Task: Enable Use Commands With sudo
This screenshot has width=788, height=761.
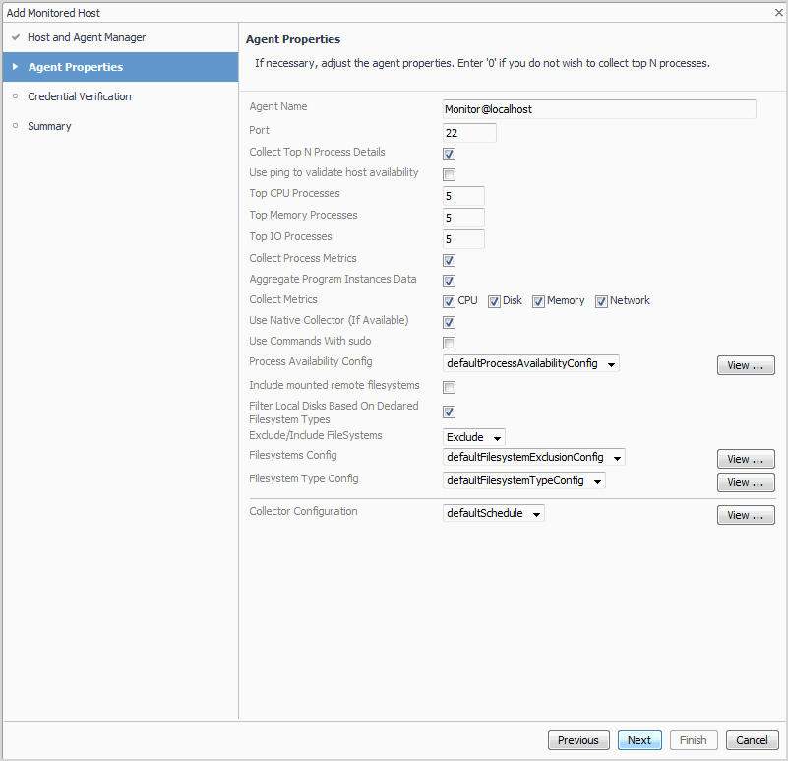Action: (449, 343)
